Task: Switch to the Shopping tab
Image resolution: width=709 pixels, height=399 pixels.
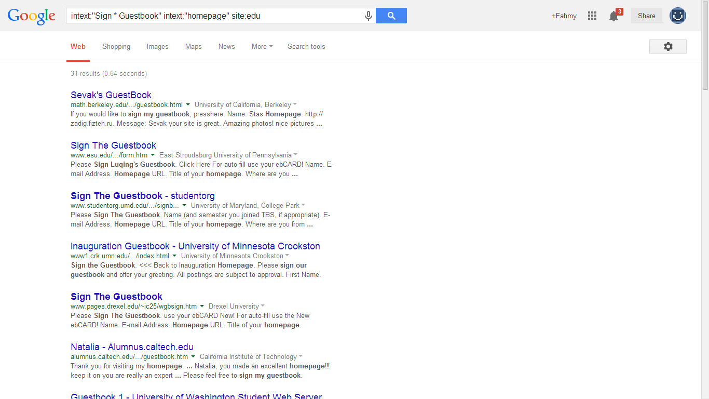Action: click(116, 46)
